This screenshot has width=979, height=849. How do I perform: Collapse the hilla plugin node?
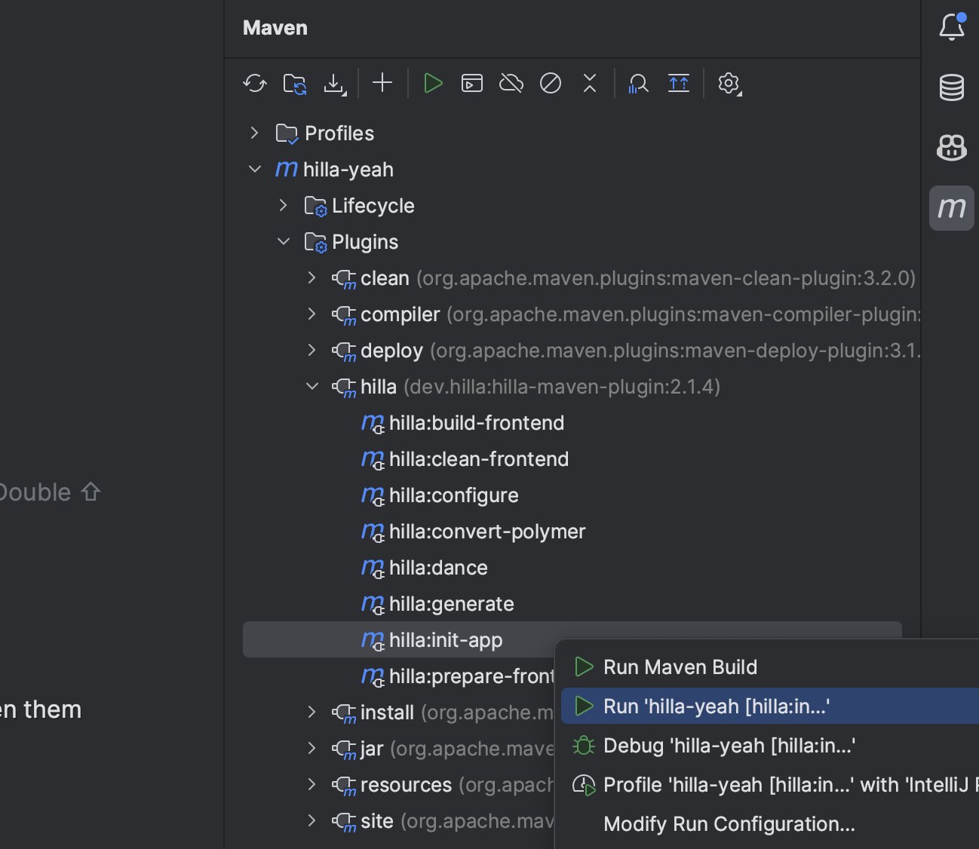coord(312,386)
